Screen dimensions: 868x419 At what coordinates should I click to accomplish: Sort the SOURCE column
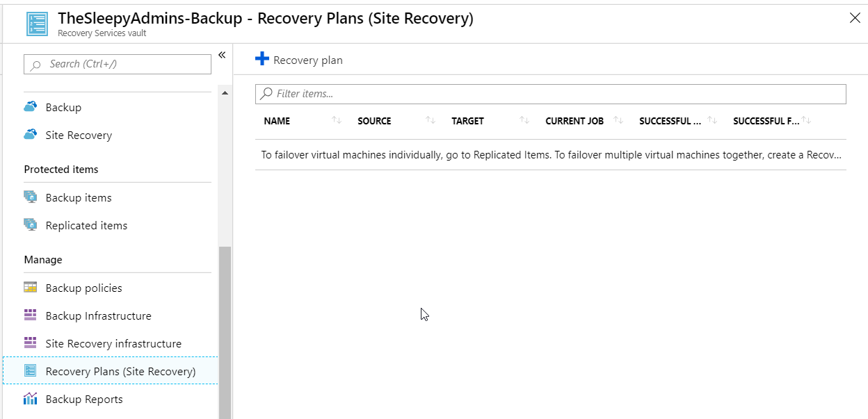[x=431, y=121]
